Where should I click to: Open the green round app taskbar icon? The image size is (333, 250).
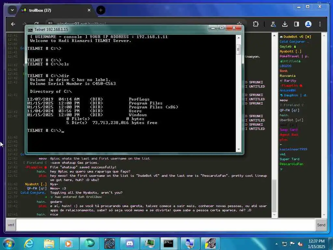pyautogui.click(x=89, y=243)
